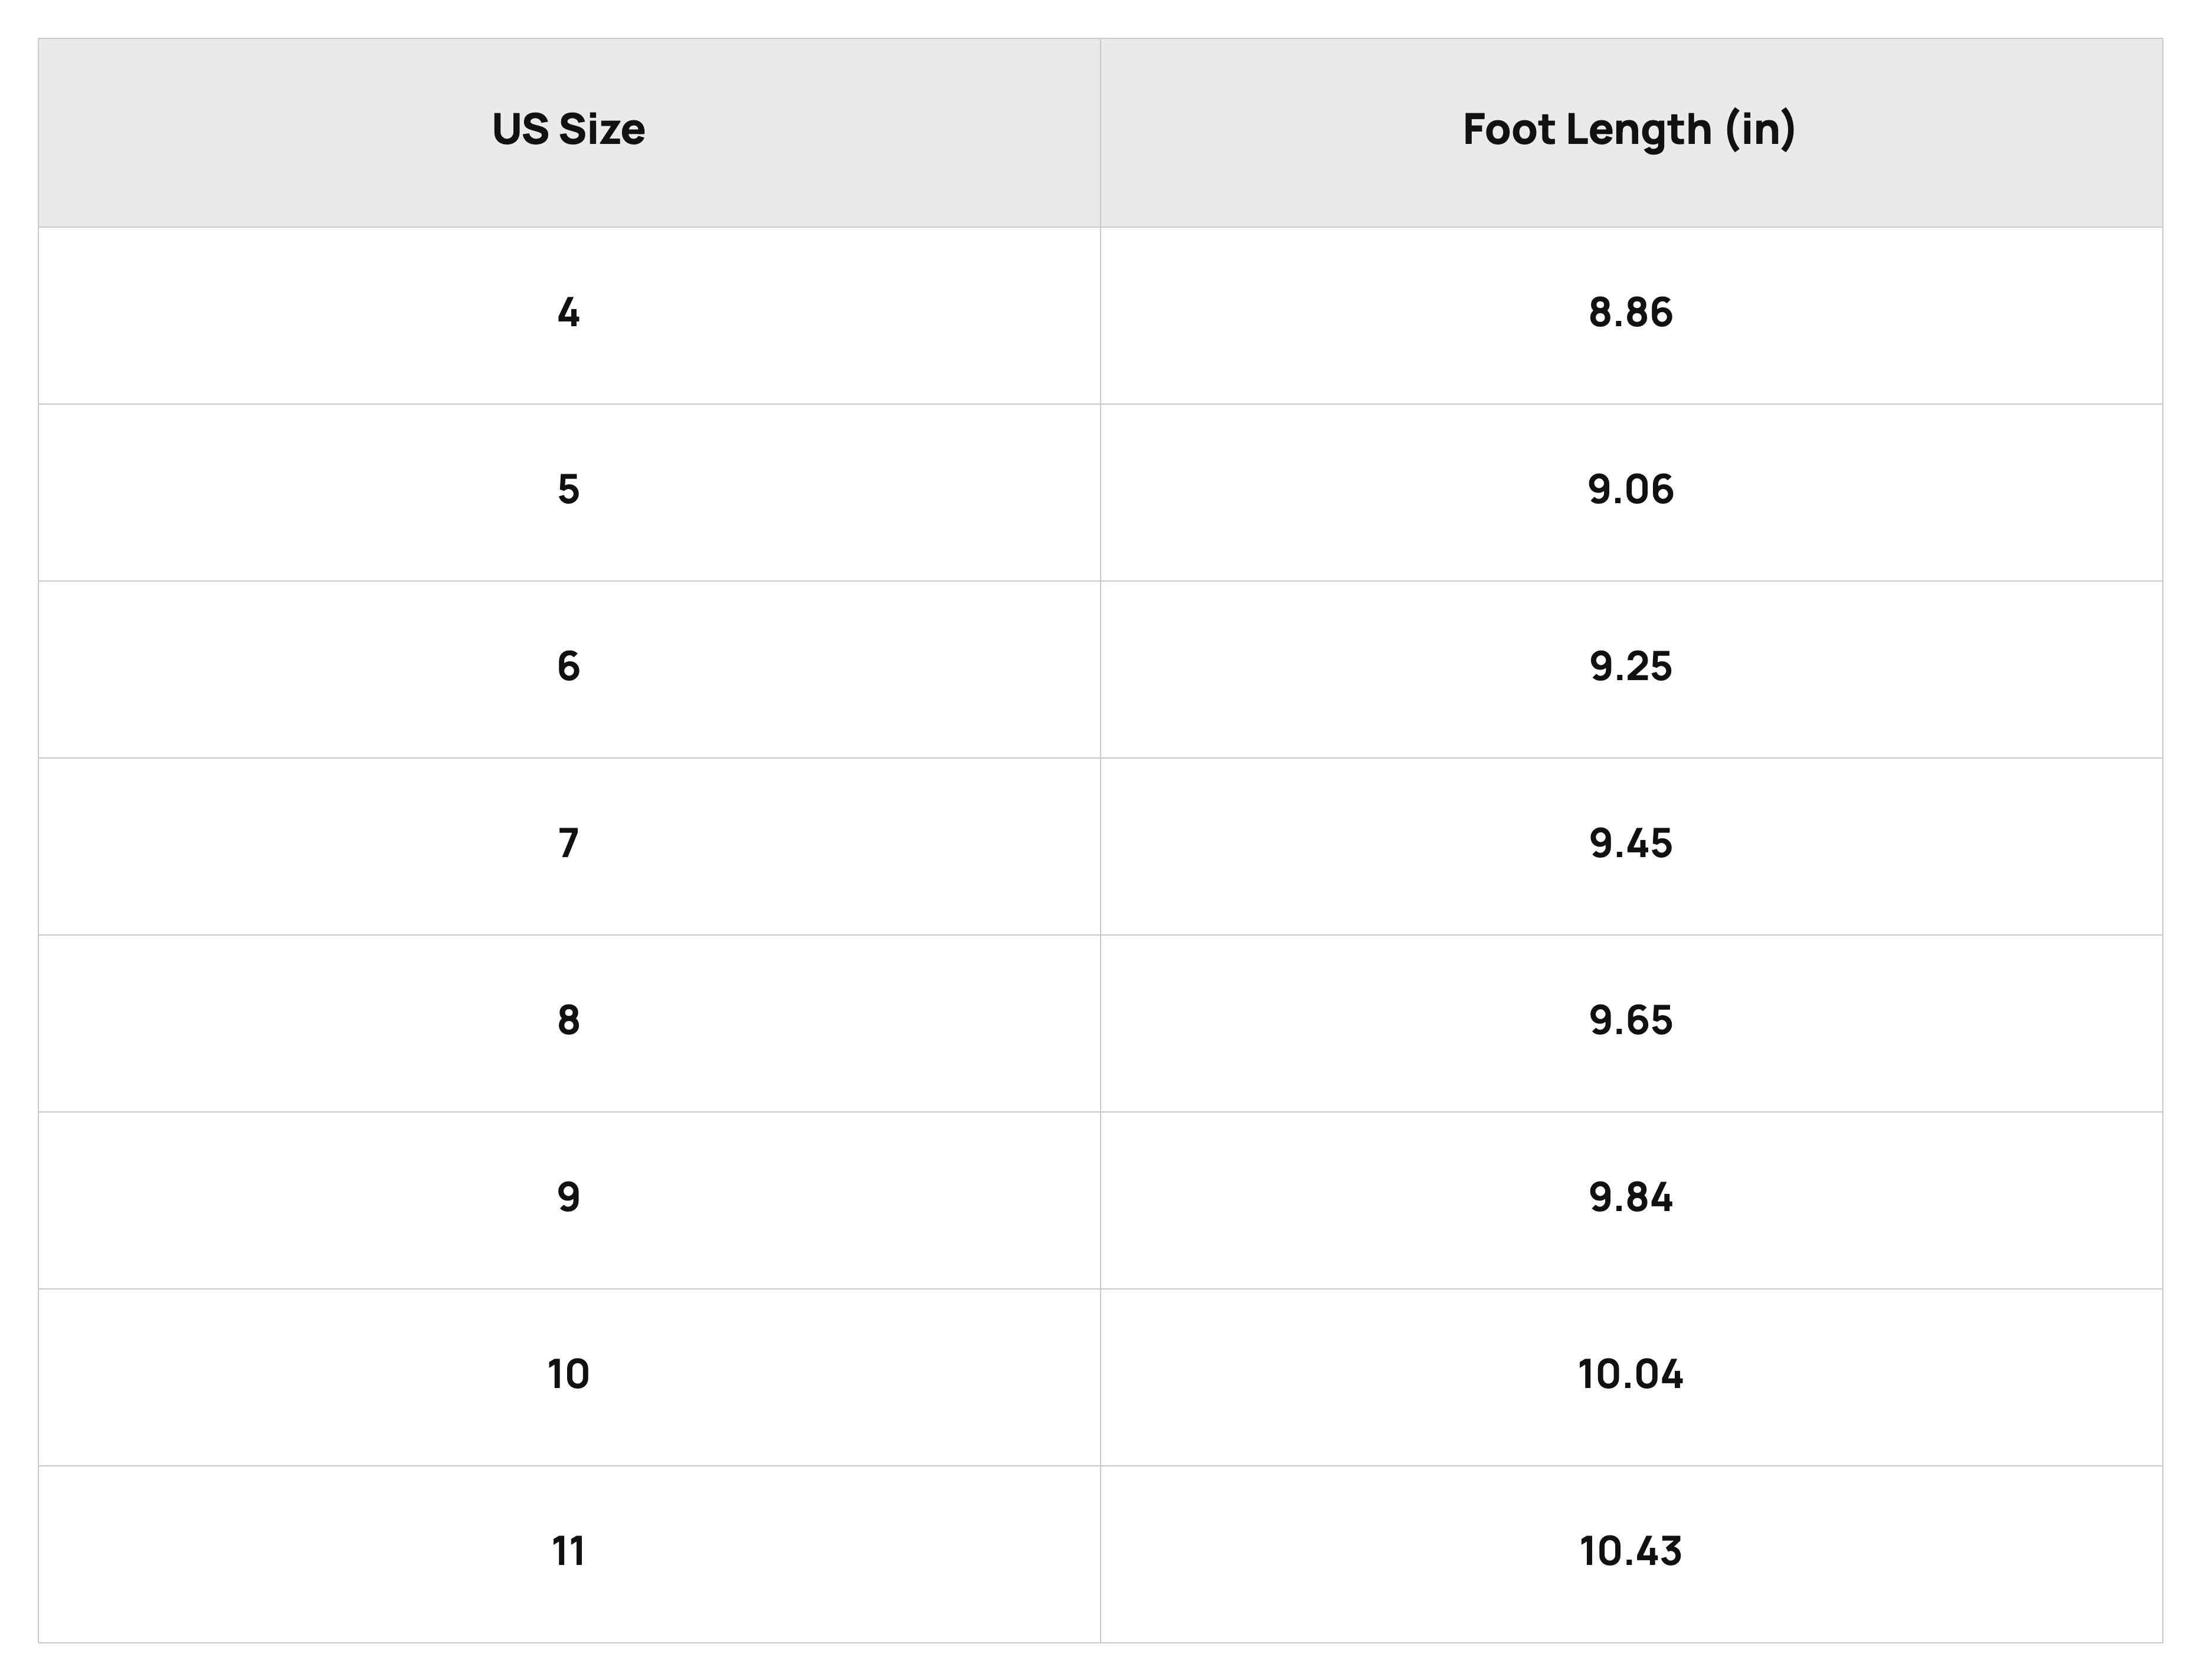Select US size 11 cell
Screen dimensions: 2200x1680
point(568,1554)
